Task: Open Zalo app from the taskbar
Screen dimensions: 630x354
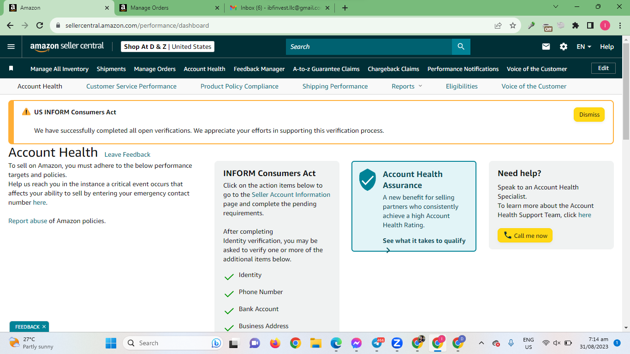Action: [397, 343]
